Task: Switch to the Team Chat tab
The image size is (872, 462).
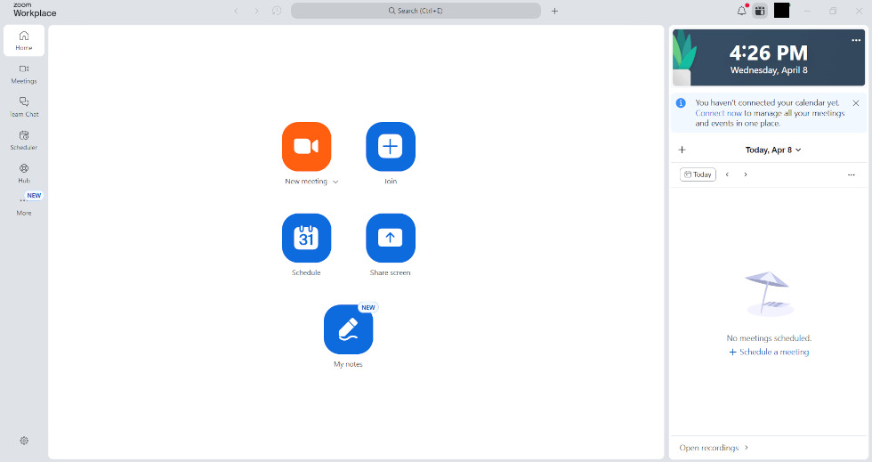Action: point(24,107)
